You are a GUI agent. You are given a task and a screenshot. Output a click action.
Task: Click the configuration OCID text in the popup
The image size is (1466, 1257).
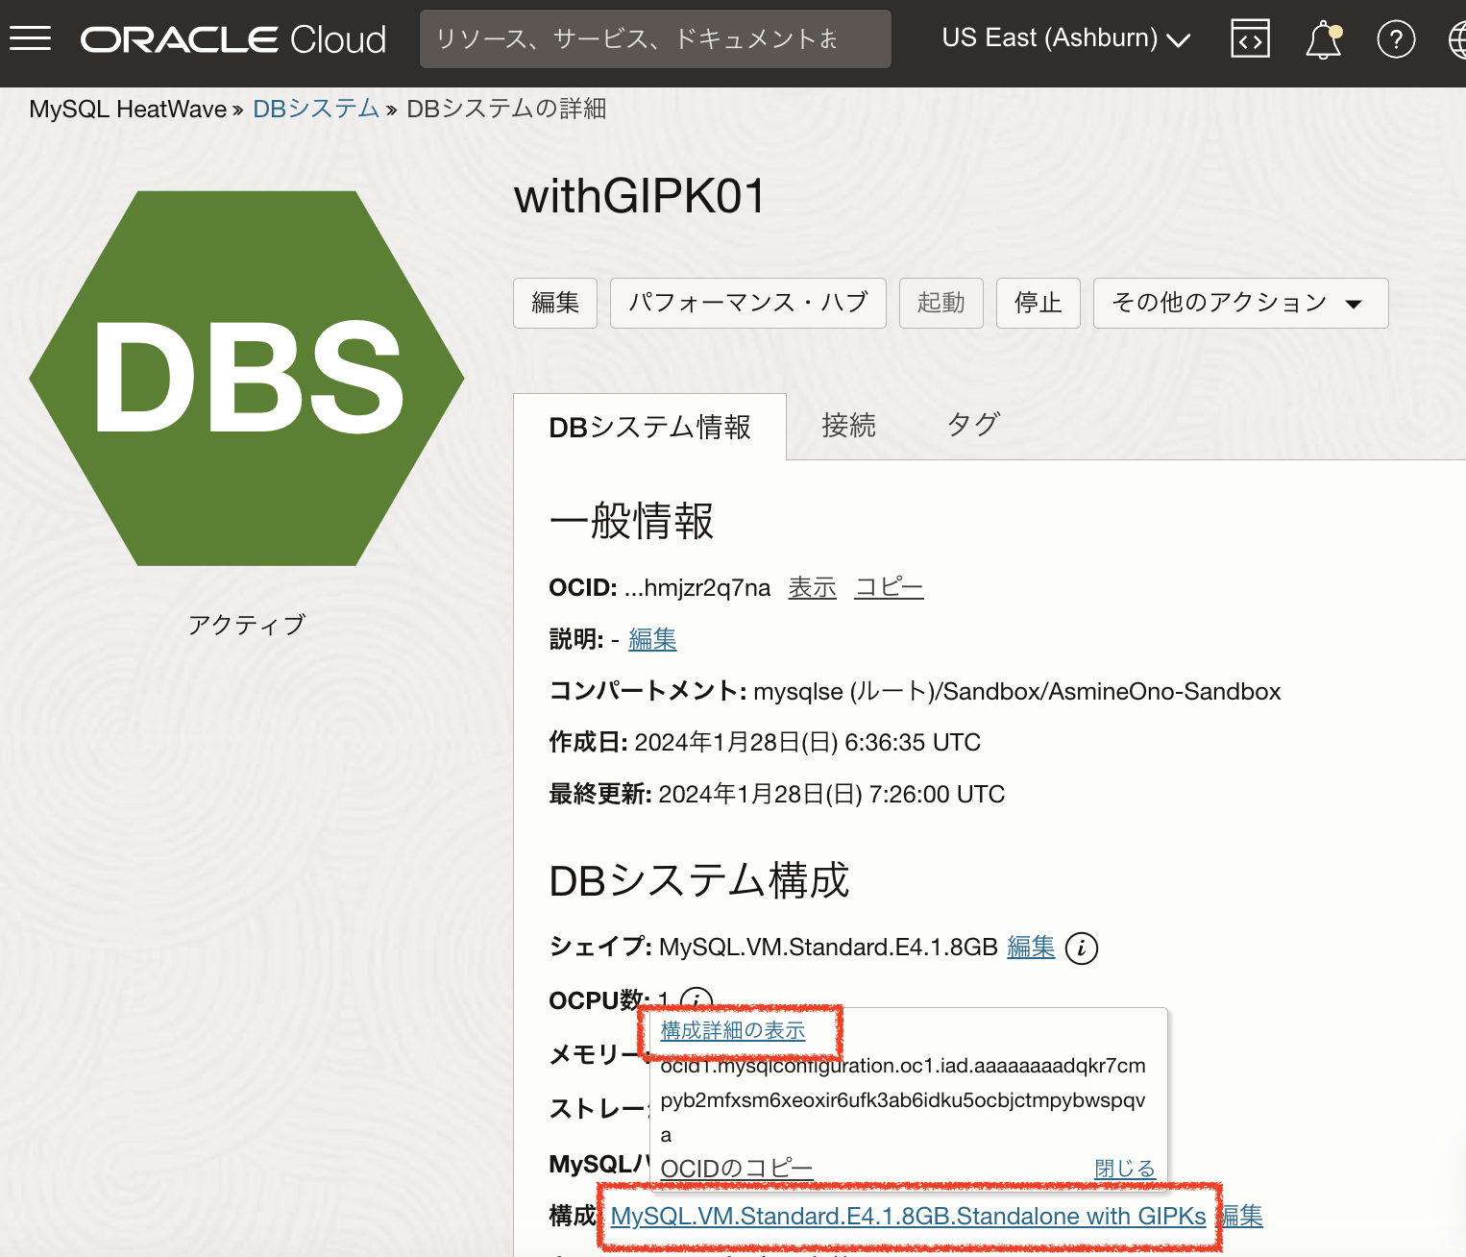pyautogui.click(x=903, y=1100)
